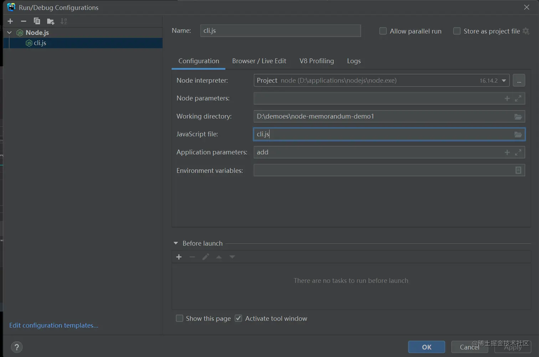The width and height of the screenshot is (539, 357).
Task: Open the Browser / Live Edit tab
Action: coord(259,61)
